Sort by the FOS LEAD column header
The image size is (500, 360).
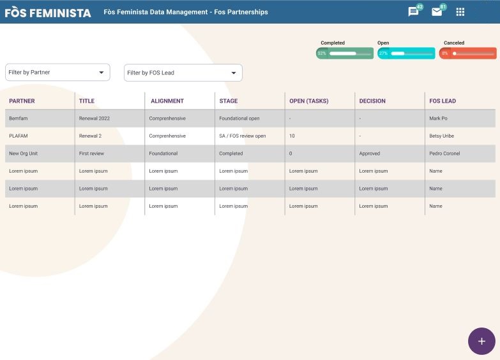click(x=443, y=101)
